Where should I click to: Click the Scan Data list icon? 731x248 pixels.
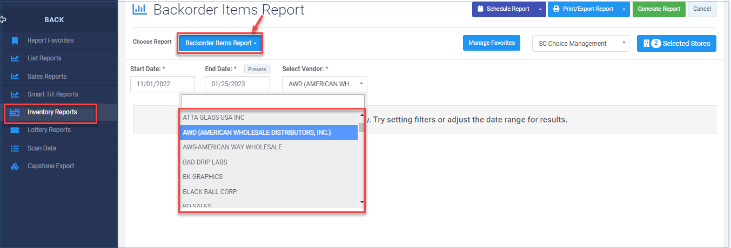(x=15, y=148)
